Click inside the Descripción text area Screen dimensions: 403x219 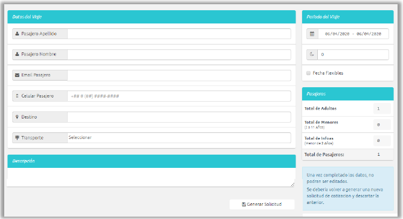tap(151, 177)
